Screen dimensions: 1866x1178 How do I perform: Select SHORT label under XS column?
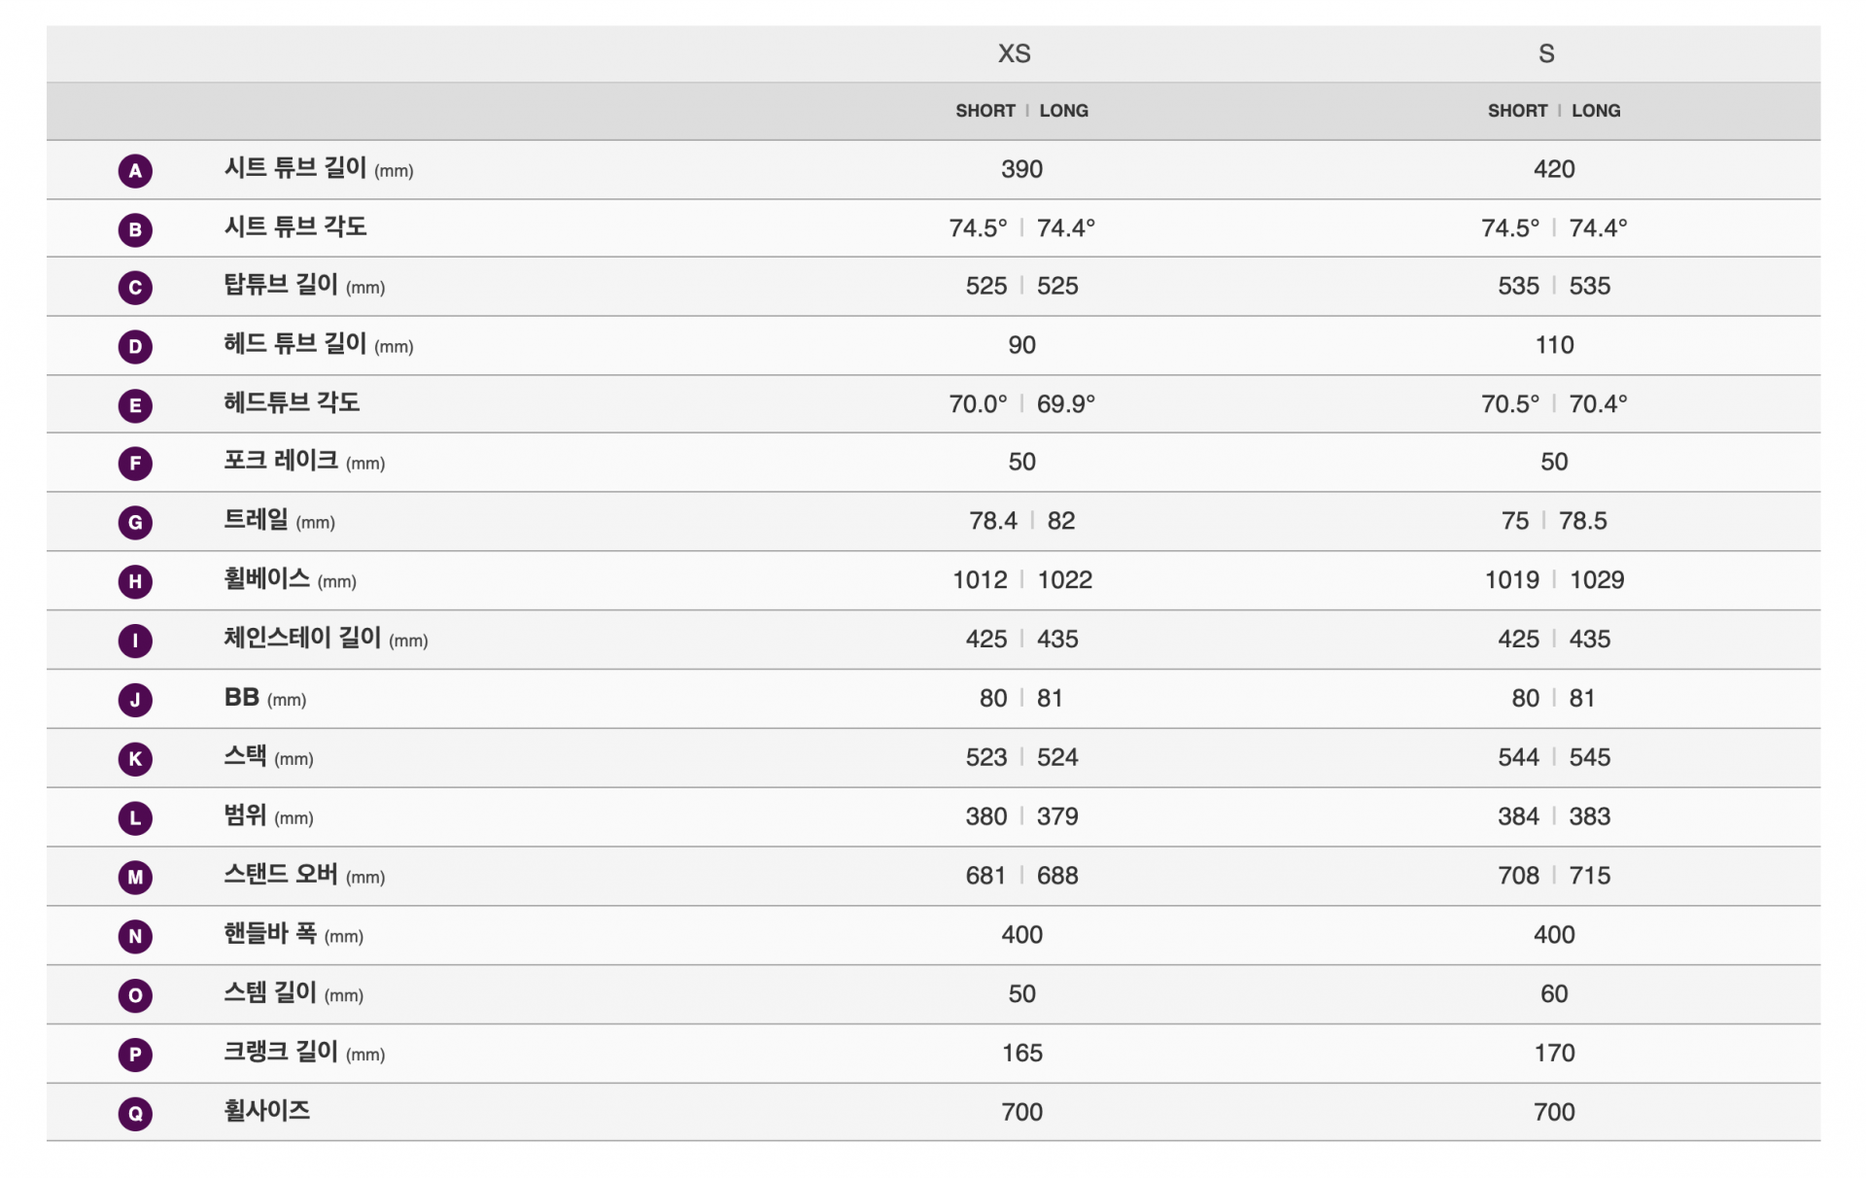(985, 111)
